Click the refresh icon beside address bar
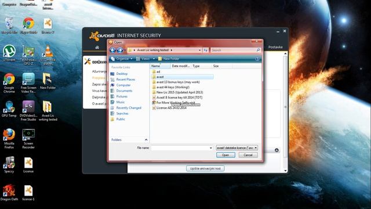This screenshot has width=371, height=209. click(206, 51)
